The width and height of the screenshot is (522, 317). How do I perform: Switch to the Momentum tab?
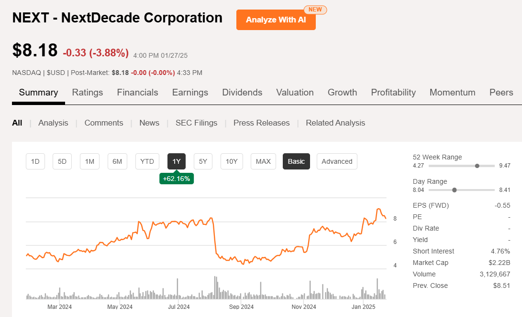[x=452, y=93]
